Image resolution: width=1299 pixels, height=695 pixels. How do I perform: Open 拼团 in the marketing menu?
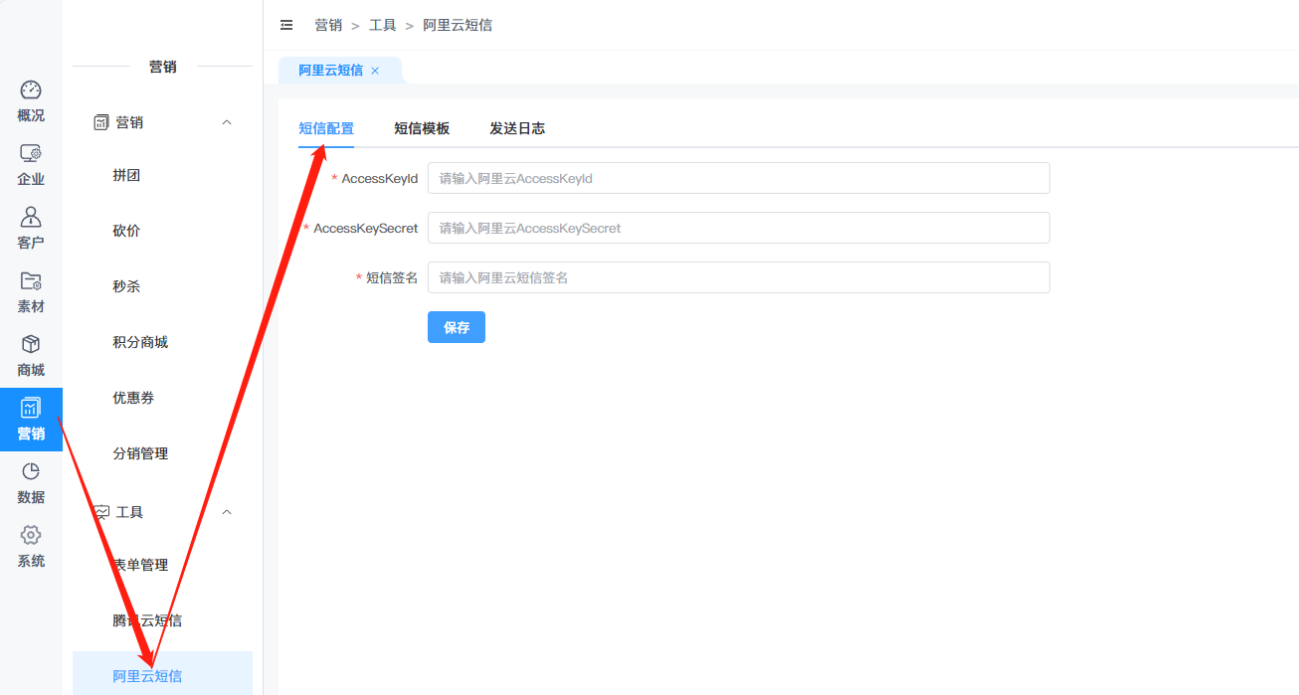click(x=126, y=175)
